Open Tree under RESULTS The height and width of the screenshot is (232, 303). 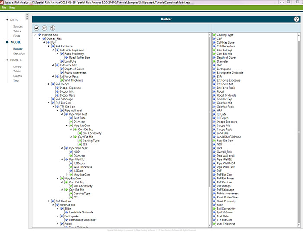click(16, 81)
